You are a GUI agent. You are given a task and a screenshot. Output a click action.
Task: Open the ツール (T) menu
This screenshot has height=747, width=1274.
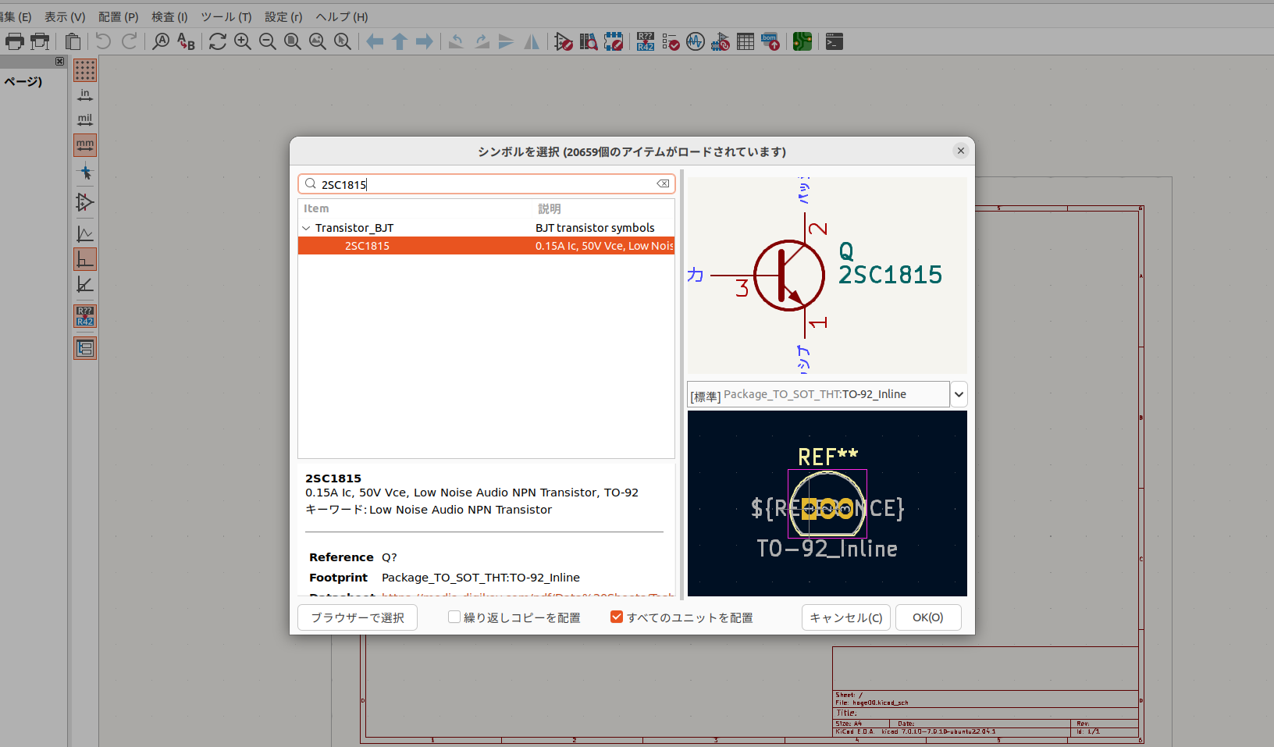(x=226, y=16)
